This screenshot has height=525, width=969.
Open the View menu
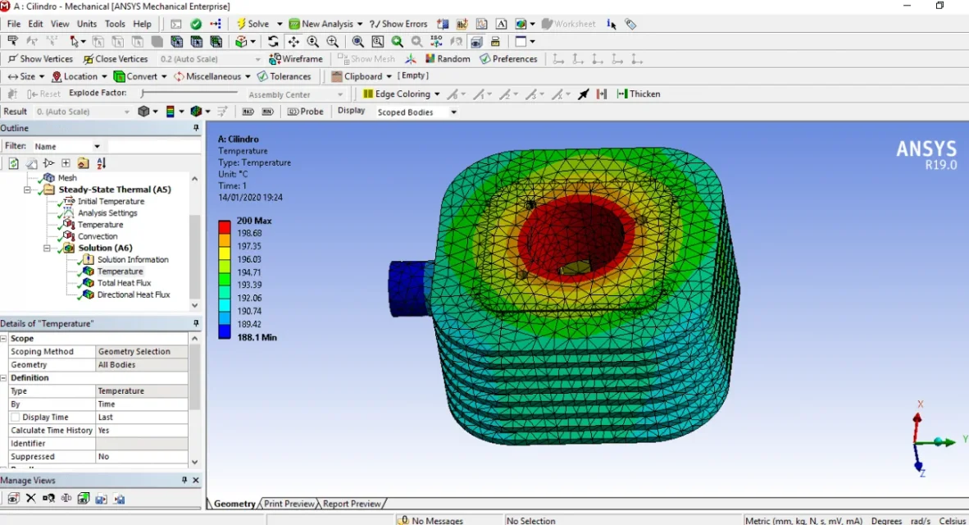(x=59, y=24)
